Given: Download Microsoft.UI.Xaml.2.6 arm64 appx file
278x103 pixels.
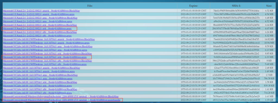Looking at the screenshot, I should (39, 14).
